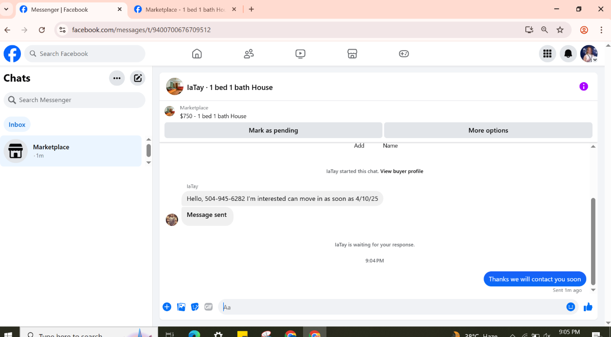
Task: Open the Chrome profile icon
Action: point(584,30)
